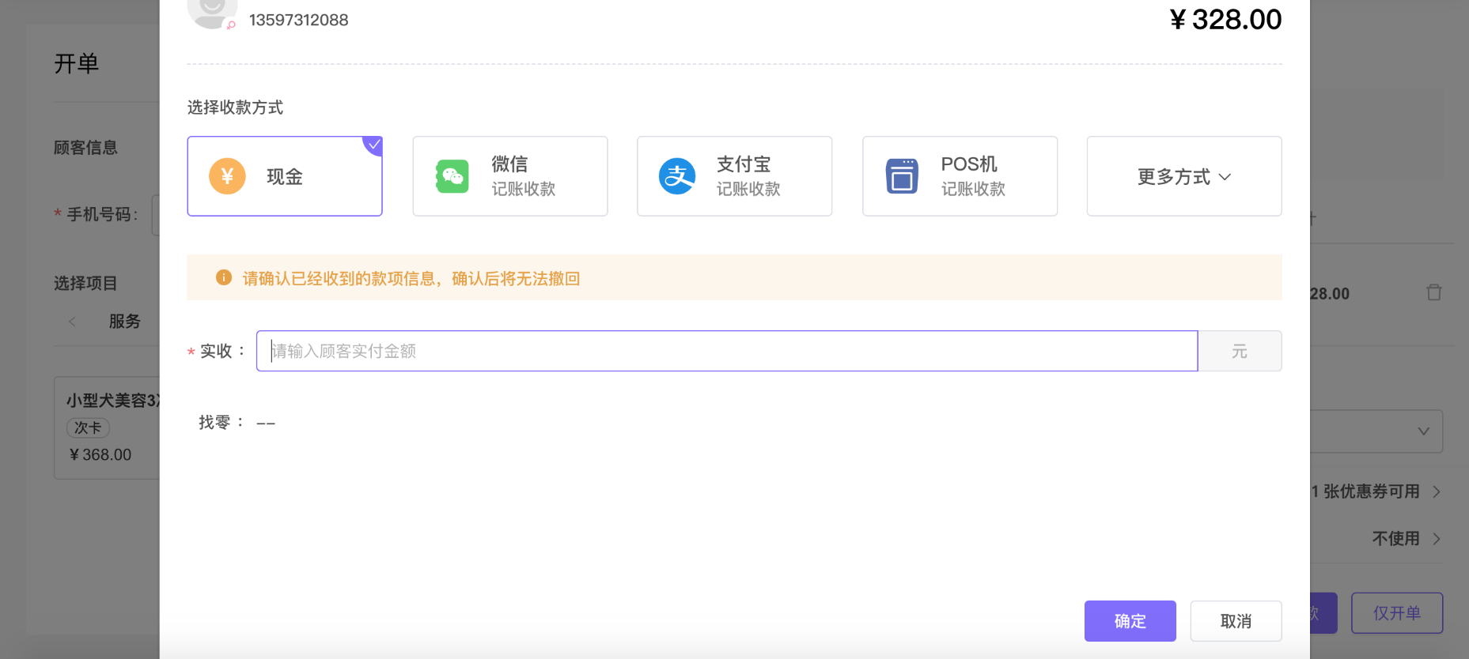The width and height of the screenshot is (1469, 659).
Task: Click the trash delete icon in background
Action: (x=1434, y=292)
